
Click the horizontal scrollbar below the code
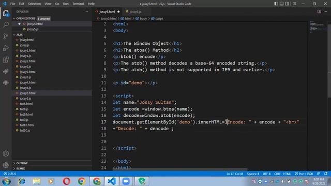click(179, 169)
